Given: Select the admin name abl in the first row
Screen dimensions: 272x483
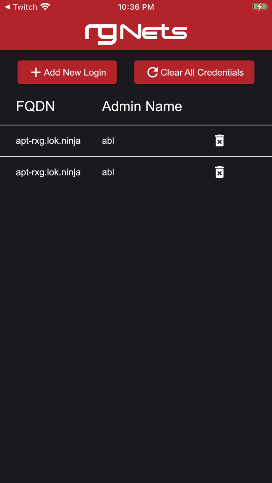Looking at the screenshot, I should click(x=108, y=141).
